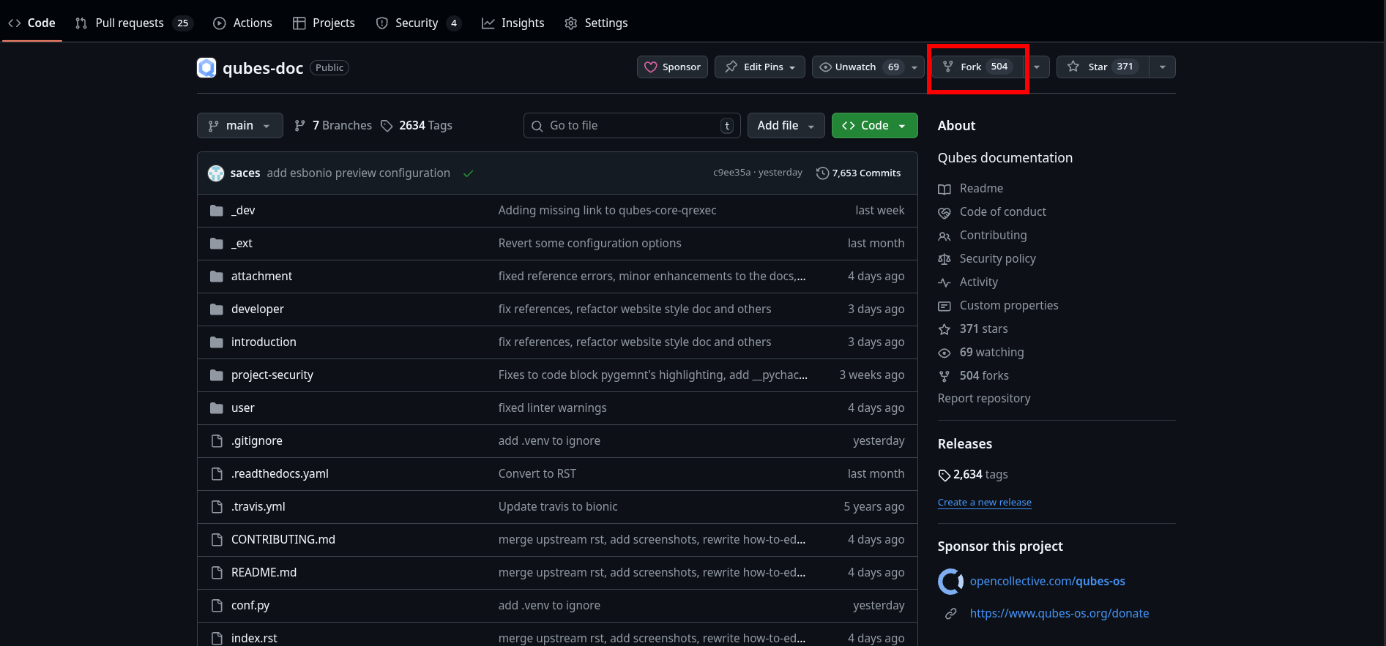Click the Sponsor heart button
This screenshot has width=1386, height=646.
pyautogui.click(x=672, y=67)
